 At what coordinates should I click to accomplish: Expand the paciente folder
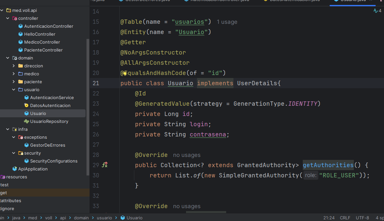(14, 82)
